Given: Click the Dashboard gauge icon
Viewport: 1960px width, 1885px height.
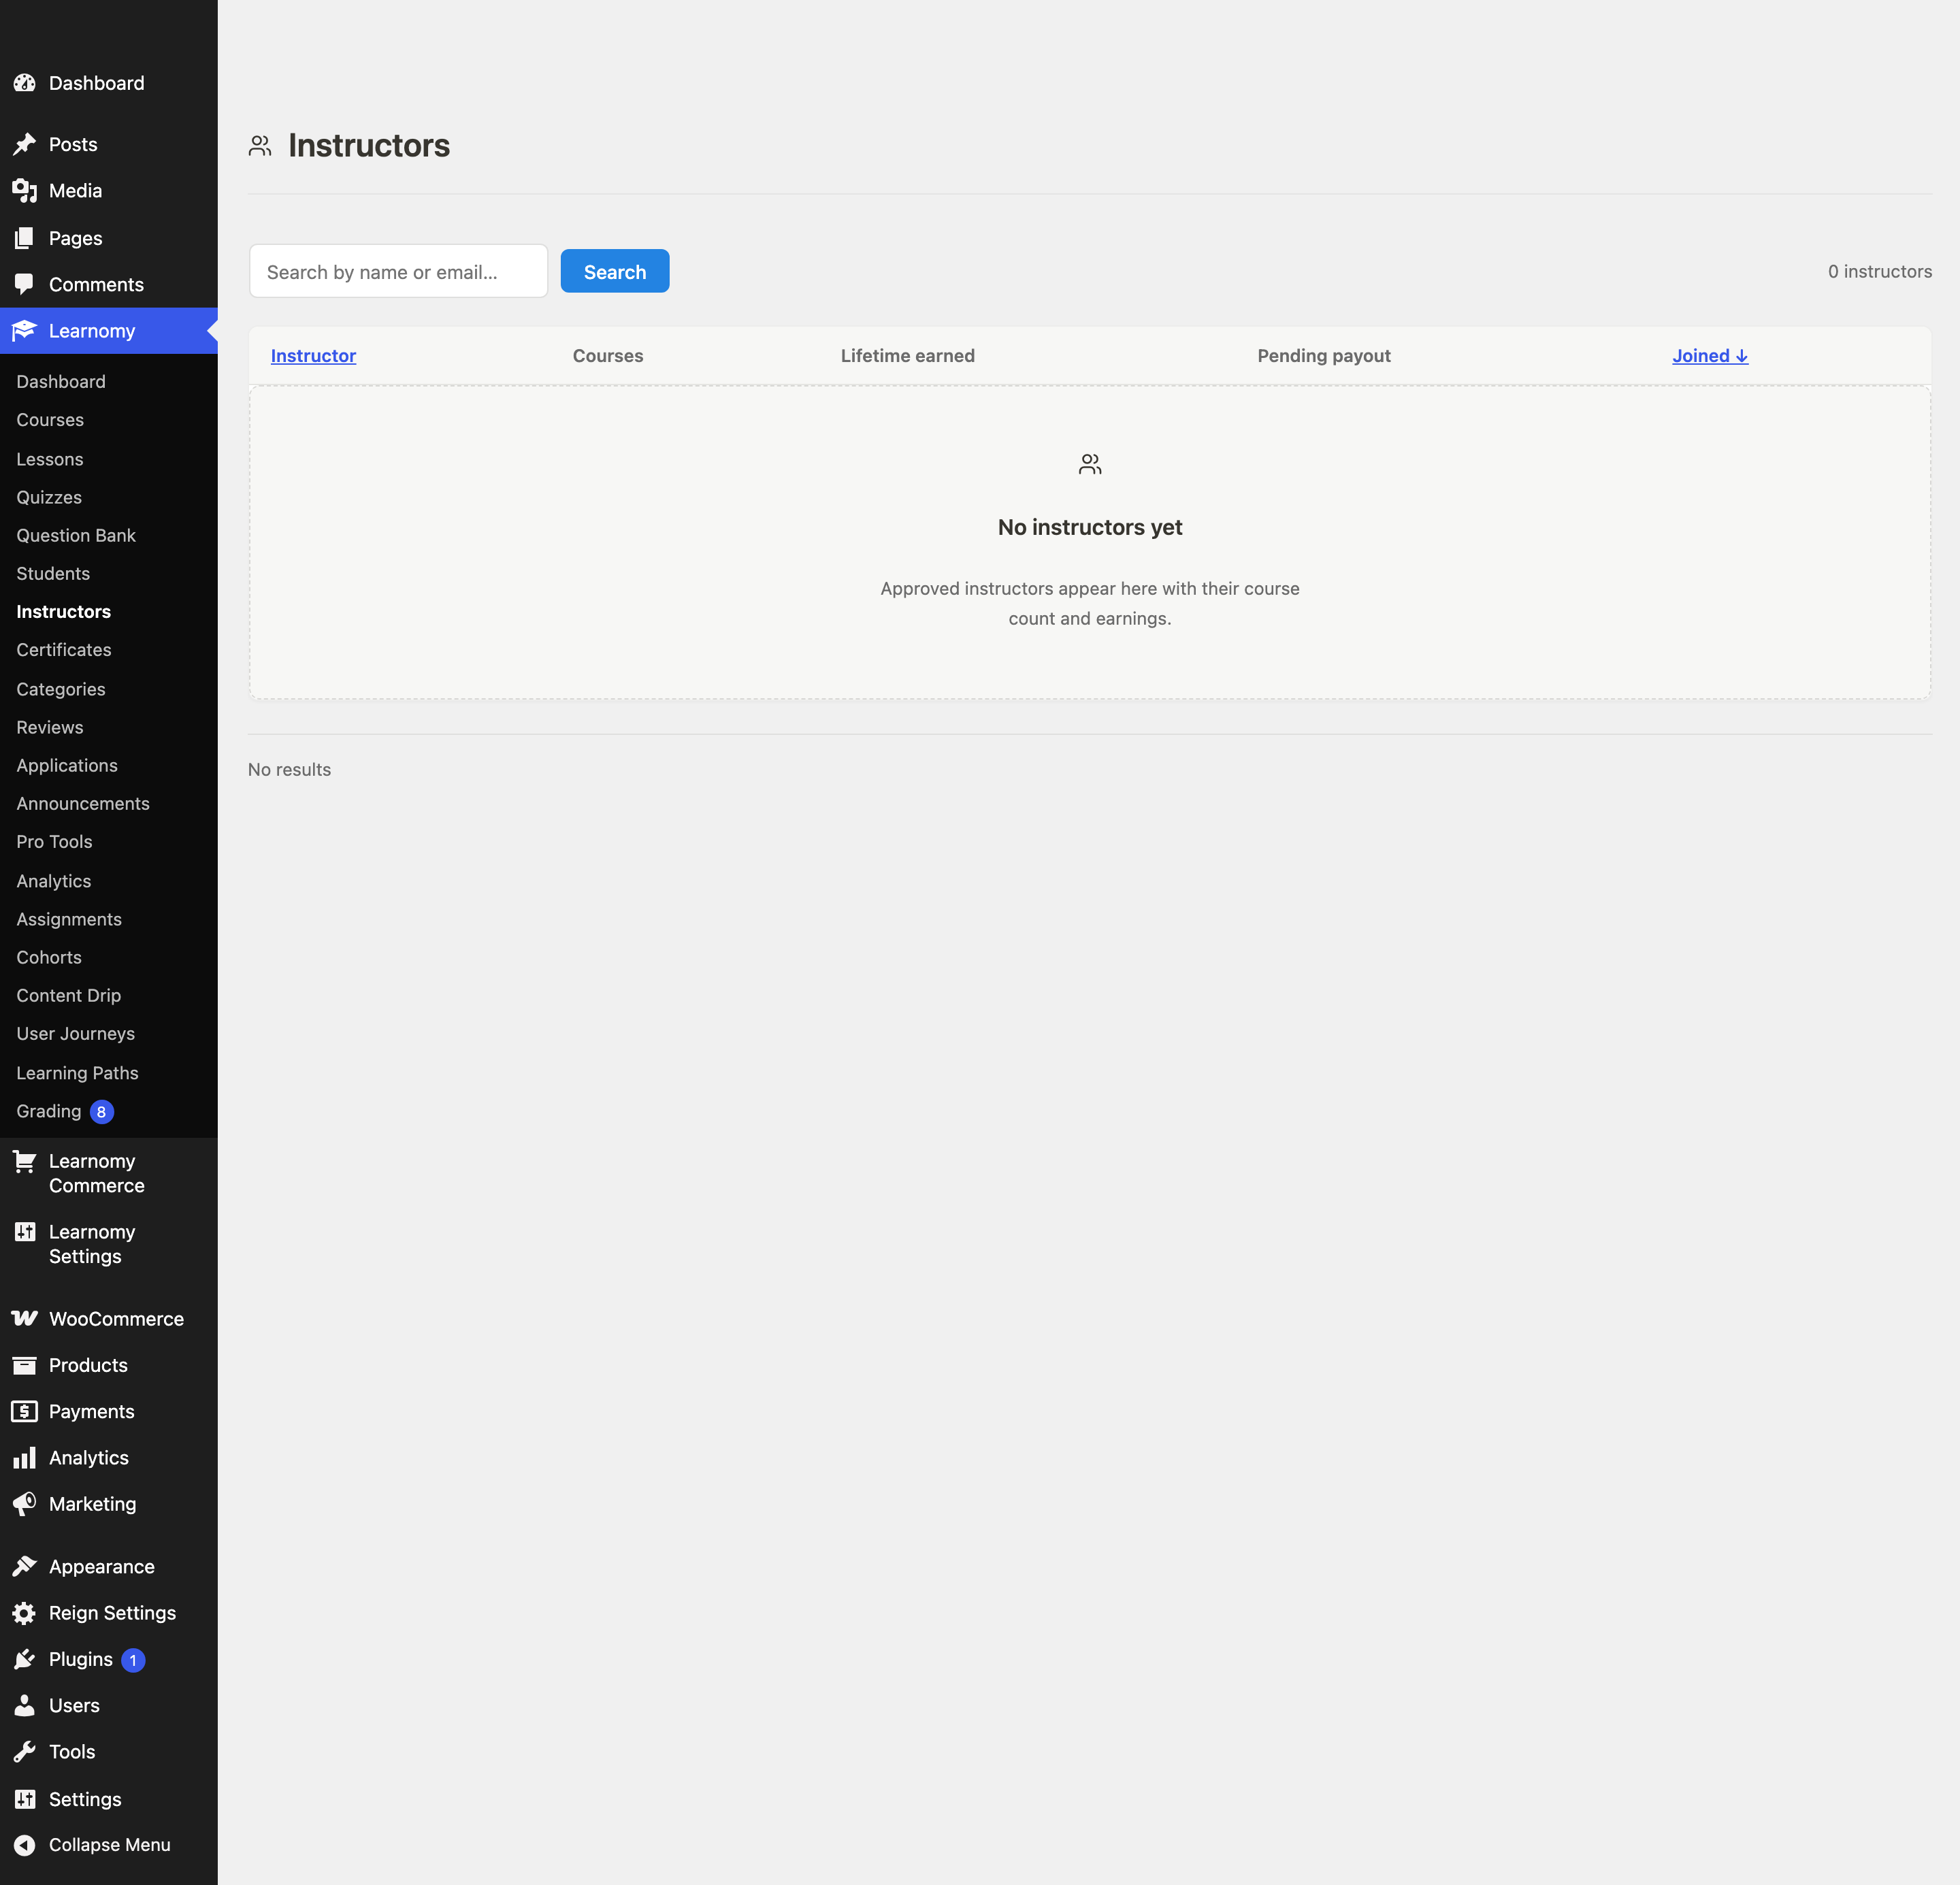Looking at the screenshot, I should coord(24,83).
